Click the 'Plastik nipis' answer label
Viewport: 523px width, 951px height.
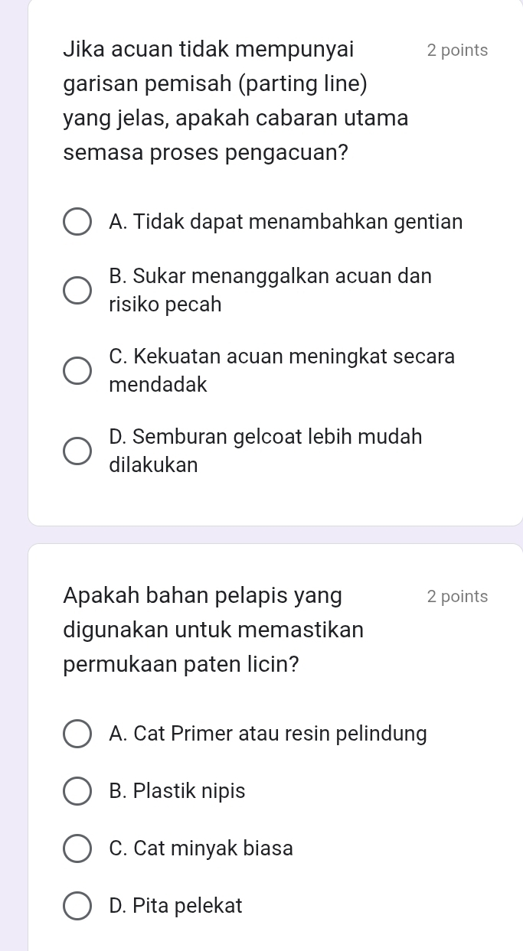click(178, 791)
